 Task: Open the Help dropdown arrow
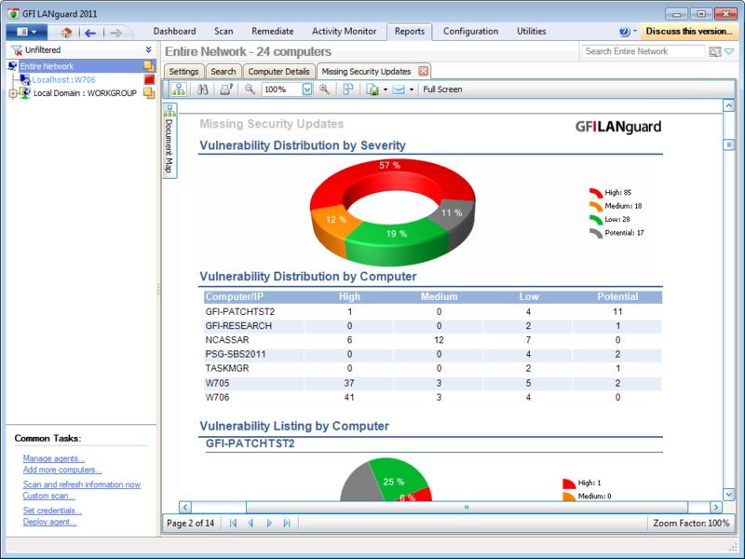(x=635, y=32)
